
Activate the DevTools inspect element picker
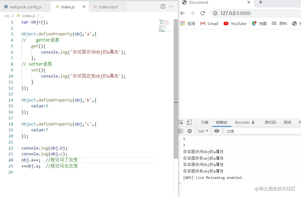pyautogui.click(x=181, y=122)
